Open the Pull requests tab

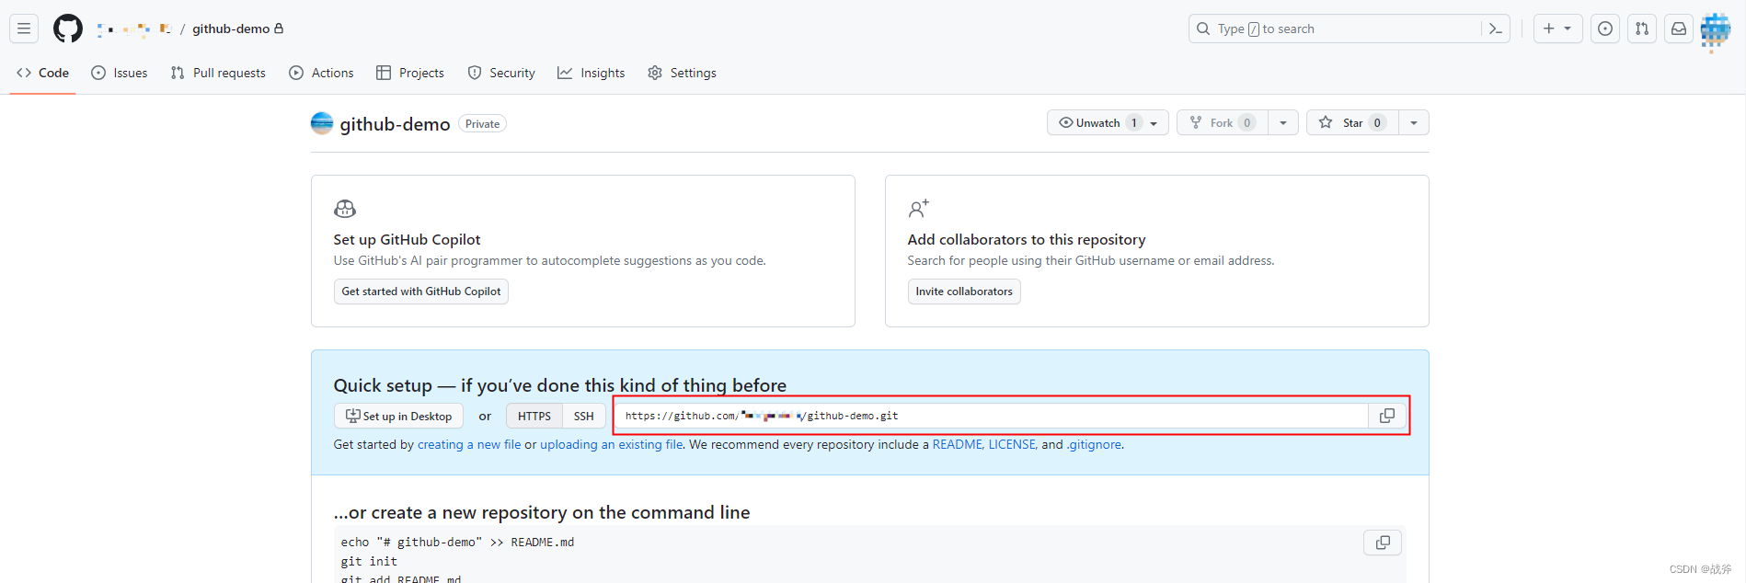click(x=218, y=73)
